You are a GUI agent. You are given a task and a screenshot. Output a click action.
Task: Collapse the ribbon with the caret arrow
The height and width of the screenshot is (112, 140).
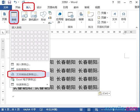136,27
